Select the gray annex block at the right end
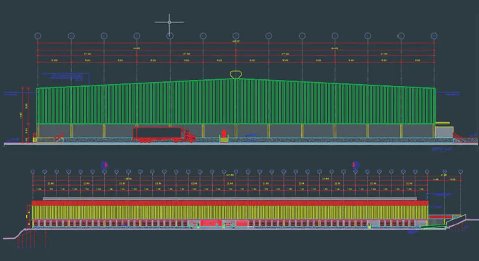This screenshot has width=479, height=261. 444,132
